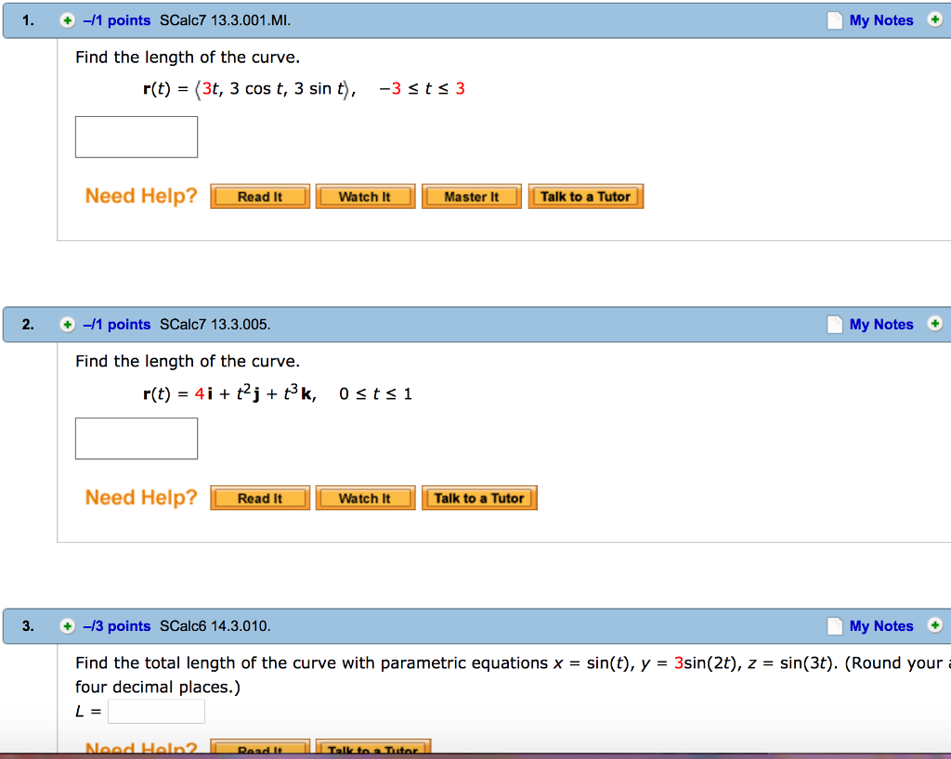Click the green plus icon beside question 1 points
This screenshot has height=759, width=951.
(66, 19)
